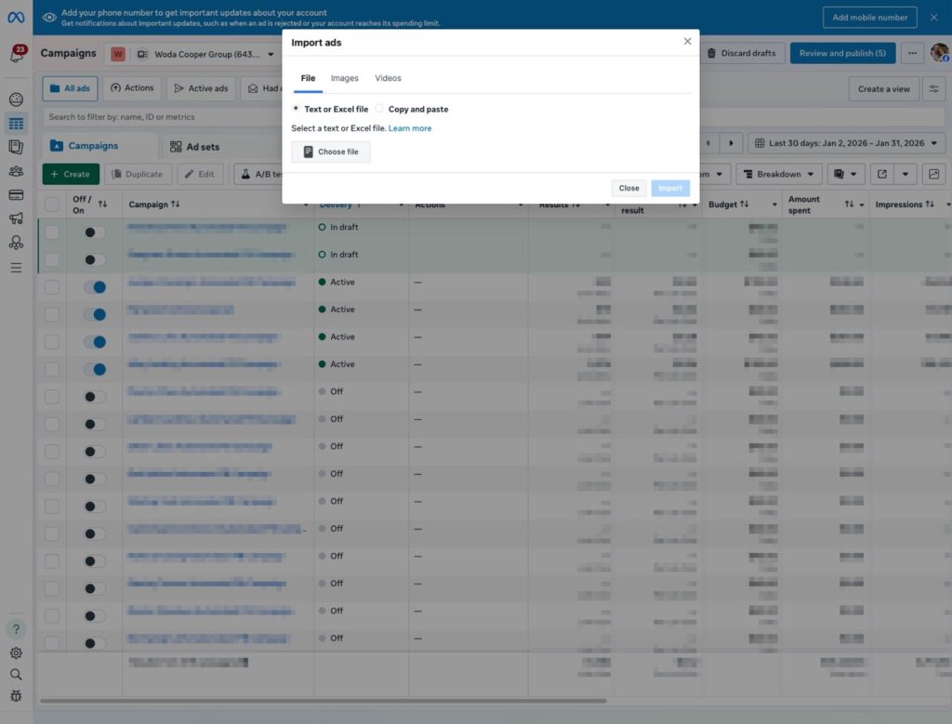Switch to the Images tab in dialog
The width and height of the screenshot is (952, 724).
click(344, 78)
